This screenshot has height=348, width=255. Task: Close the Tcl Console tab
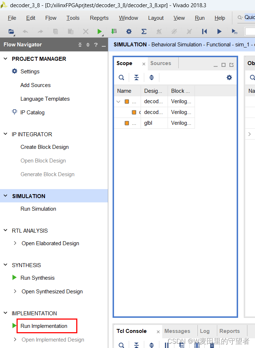(x=158, y=332)
